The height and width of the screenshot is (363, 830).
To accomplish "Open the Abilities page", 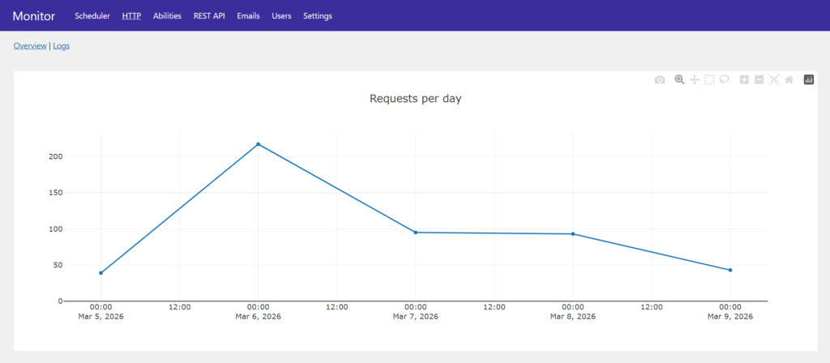I will click(167, 15).
